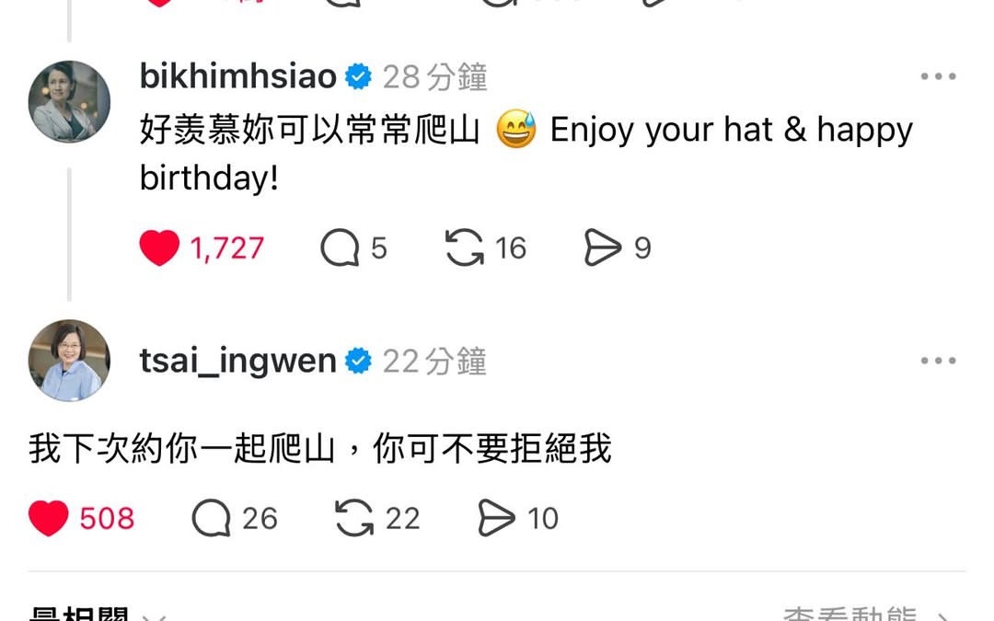This screenshot has height=621, width=994.
Task: View 508 likes count on tsai_ingwen's reply
Action: (107, 519)
